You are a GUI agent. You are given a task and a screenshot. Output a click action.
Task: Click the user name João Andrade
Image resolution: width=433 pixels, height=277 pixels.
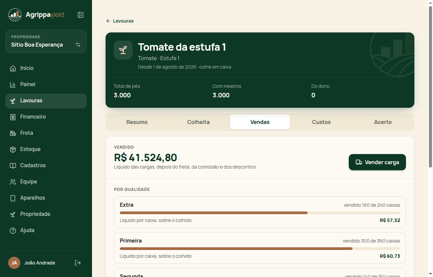[x=40, y=263]
